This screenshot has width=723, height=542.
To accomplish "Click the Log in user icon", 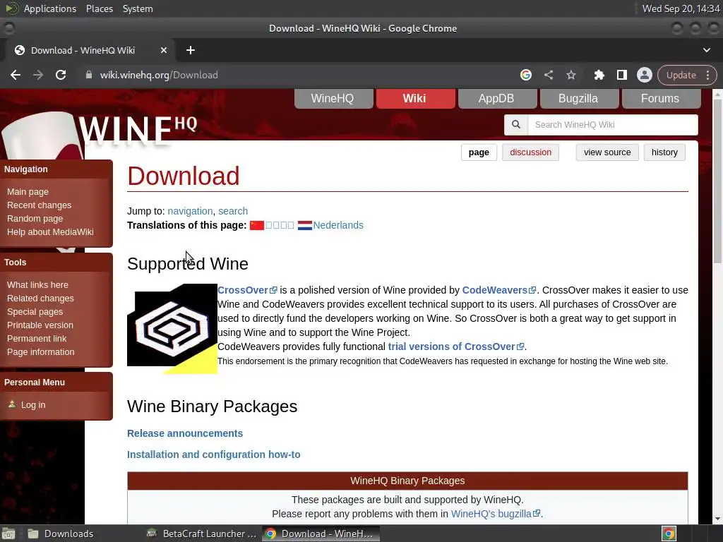I will (12, 404).
